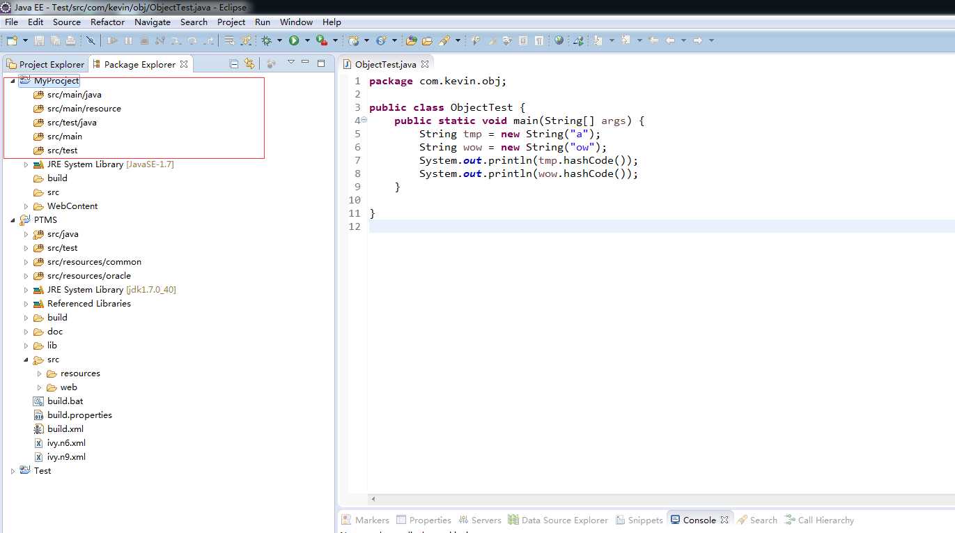Viewport: 955px width, 533px height.
Task: Switch to the Call Hierarchy tab
Action: coord(818,520)
